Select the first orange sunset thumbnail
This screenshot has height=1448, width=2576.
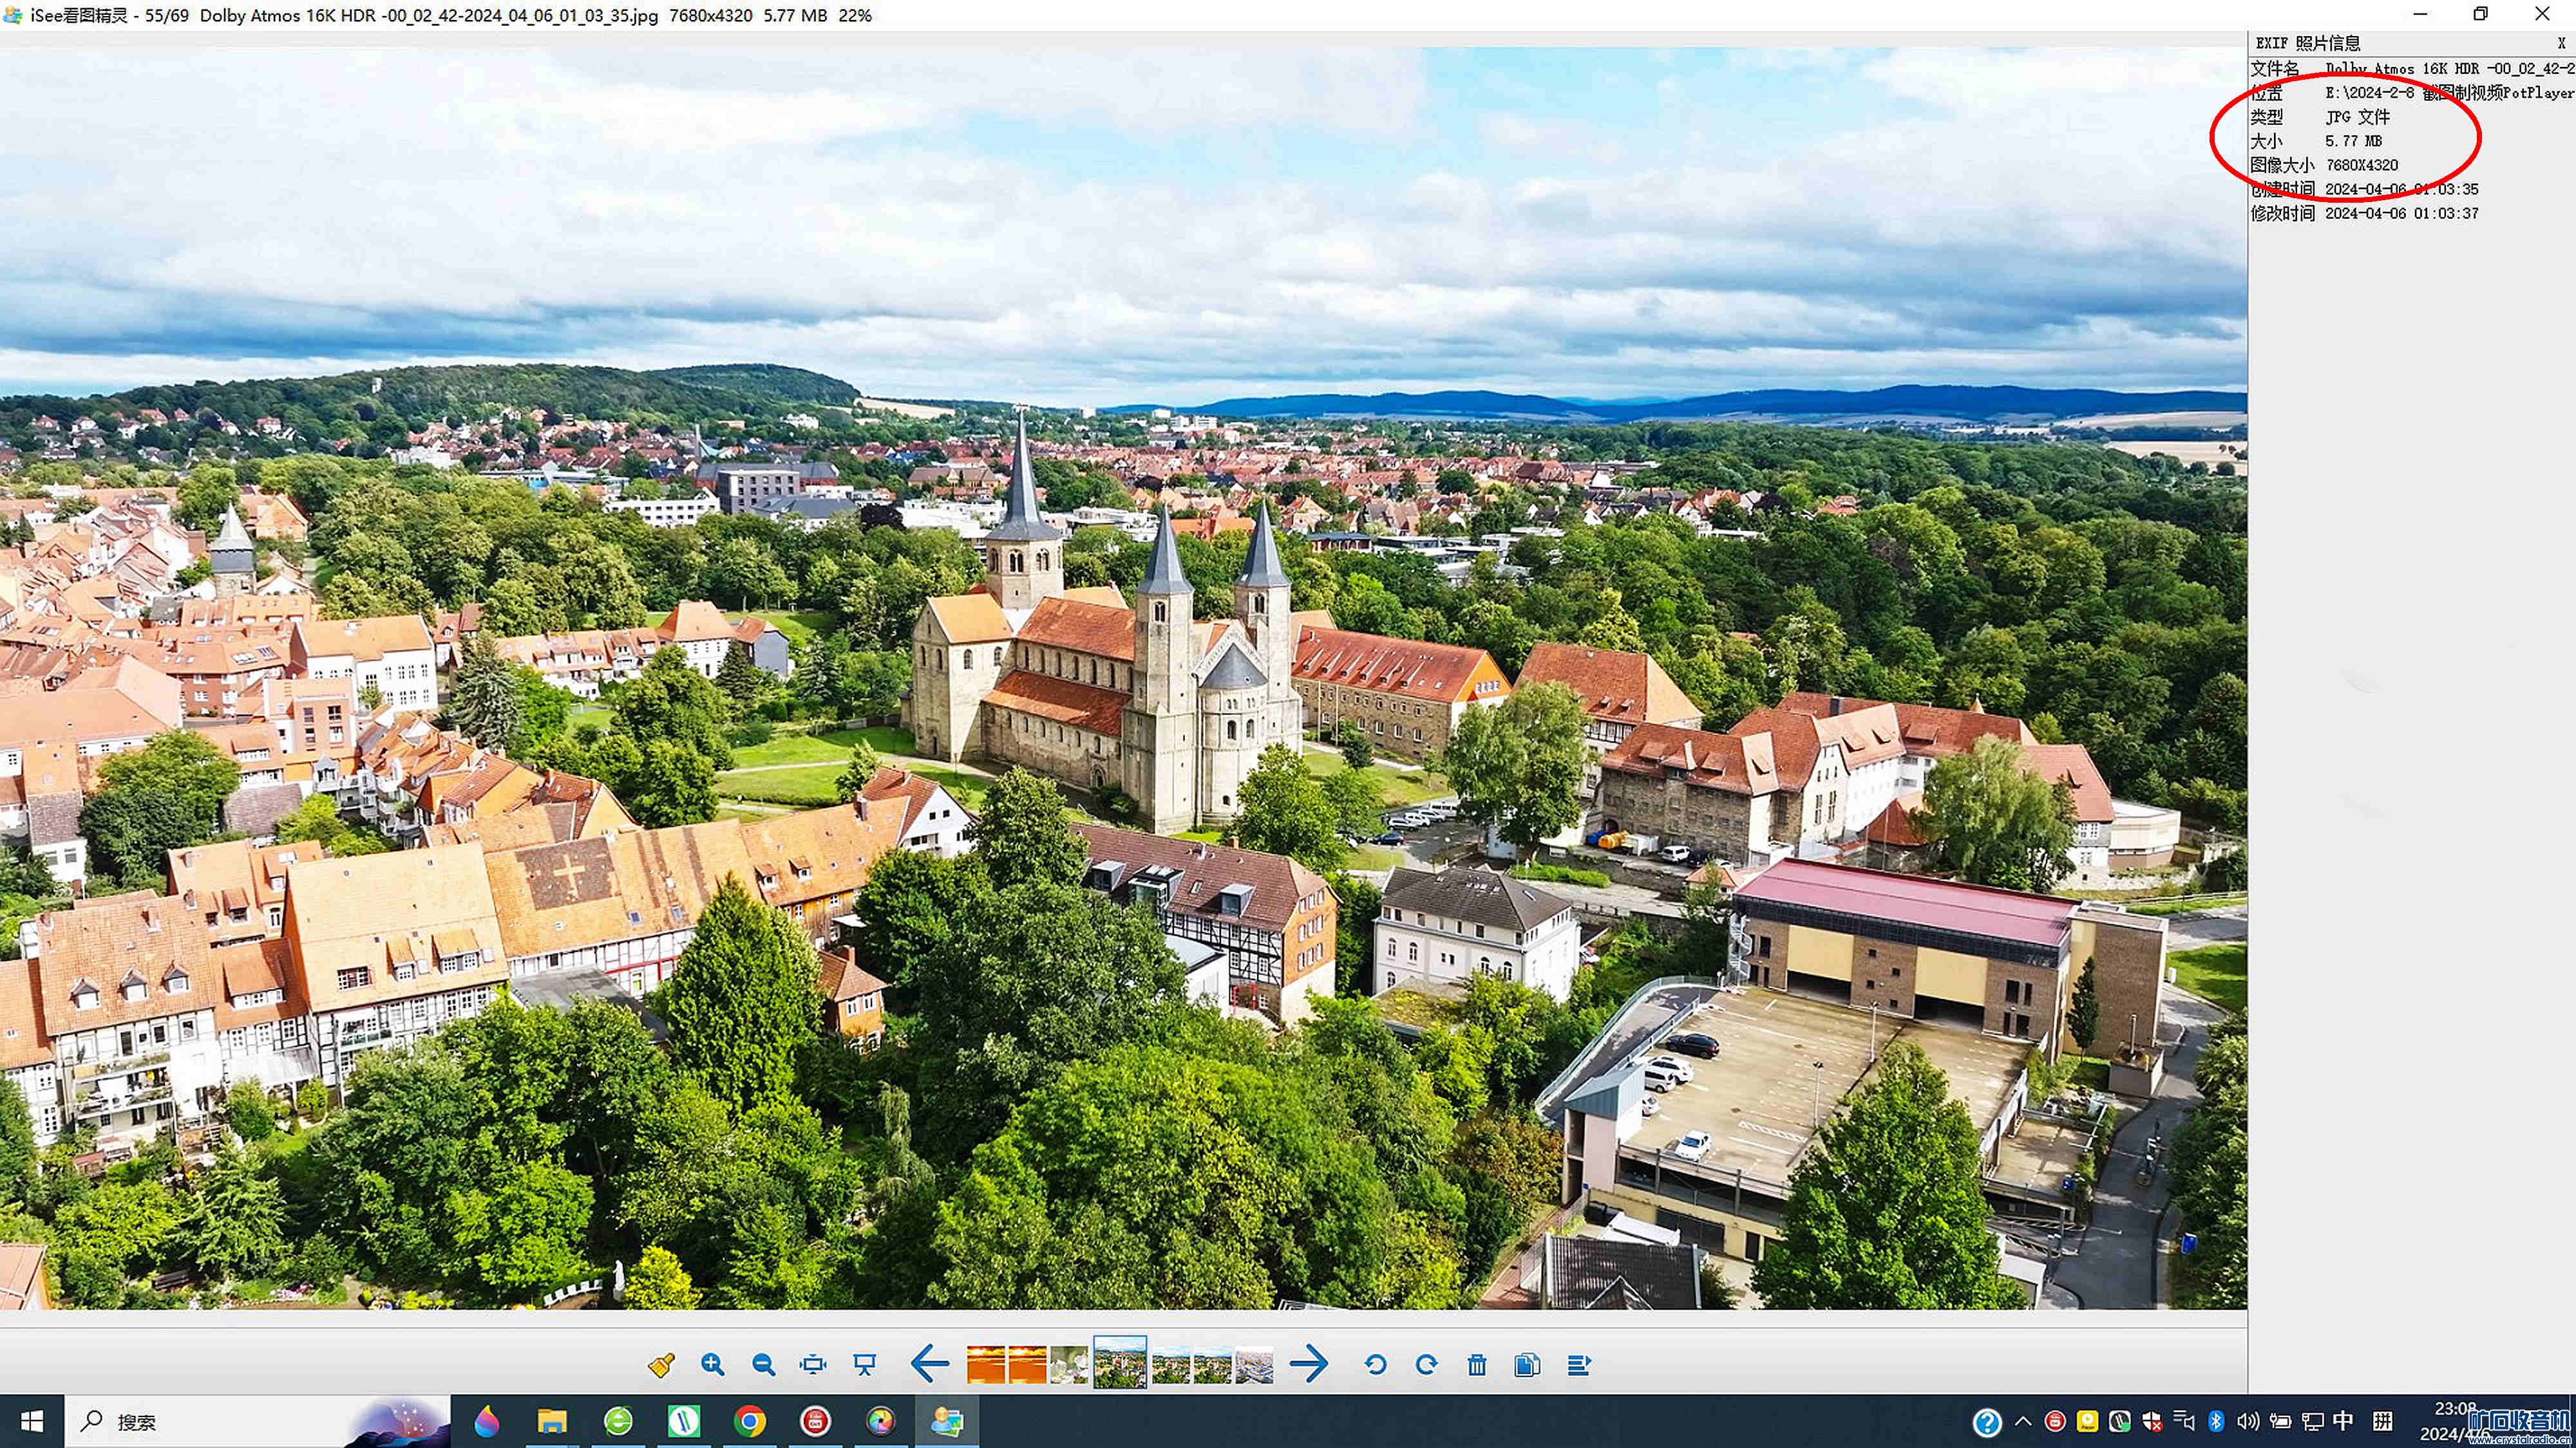pyautogui.click(x=985, y=1365)
